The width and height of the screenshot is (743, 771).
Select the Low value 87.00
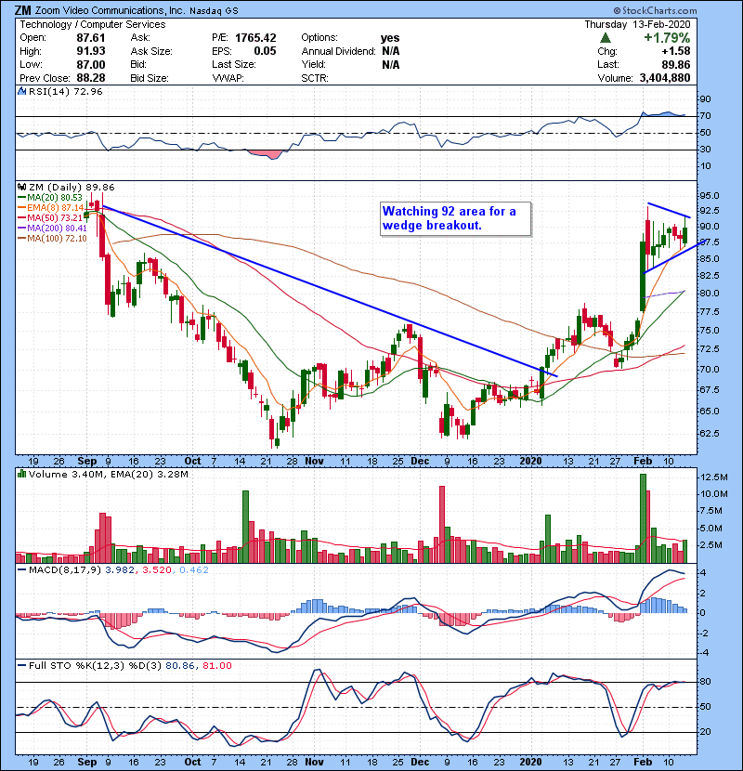pyautogui.click(x=90, y=64)
